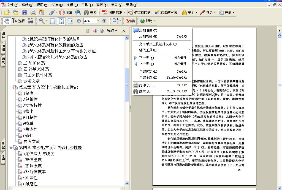Click the zoom in plus button
This screenshot has height=190, width=282.
coord(104,21)
